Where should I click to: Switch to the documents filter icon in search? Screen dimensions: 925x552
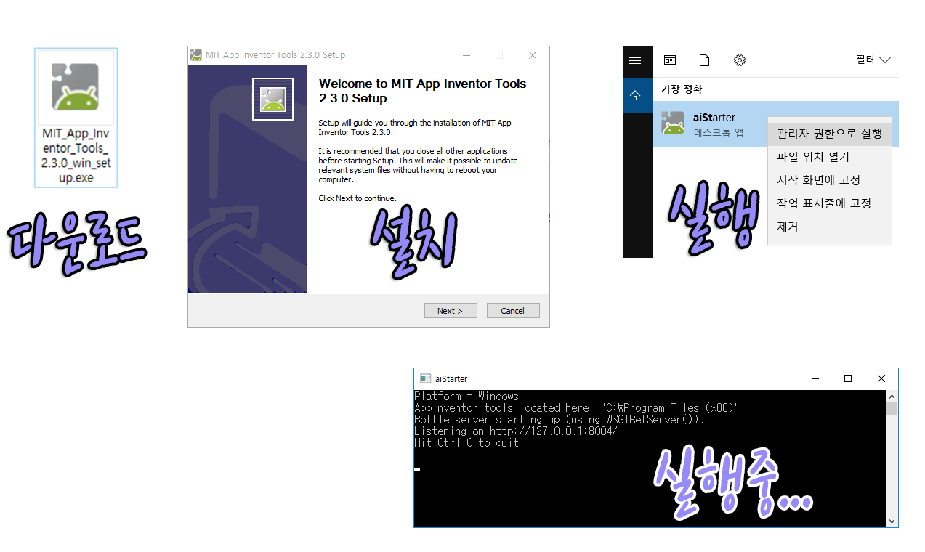click(704, 60)
